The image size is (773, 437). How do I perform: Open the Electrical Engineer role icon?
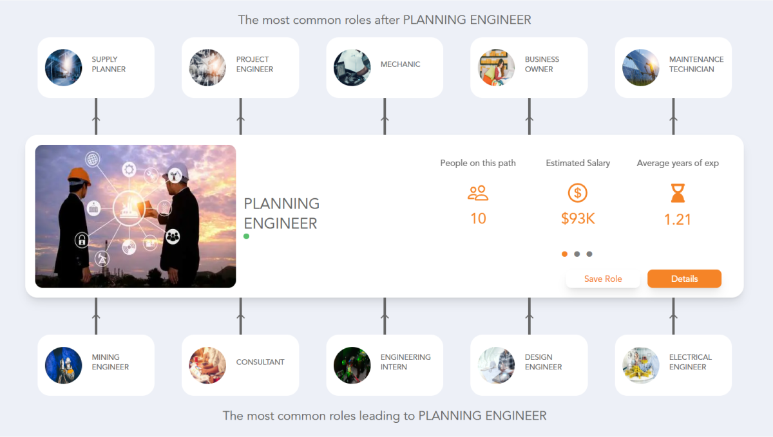click(x=640, y=364)
